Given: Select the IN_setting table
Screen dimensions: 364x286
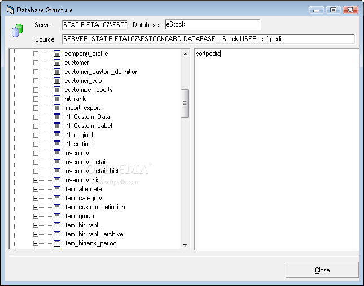Looking at the screenshot, I should tap(78, 144).
